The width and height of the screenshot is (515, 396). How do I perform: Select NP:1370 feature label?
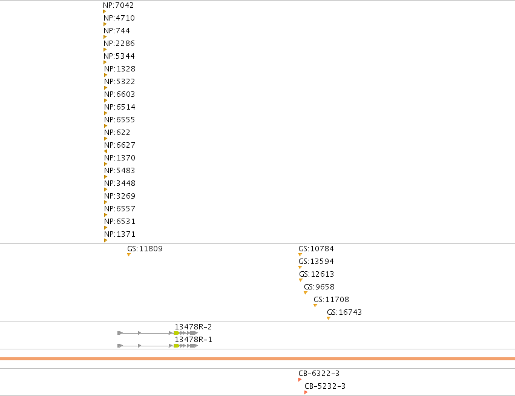click(120, 158)
